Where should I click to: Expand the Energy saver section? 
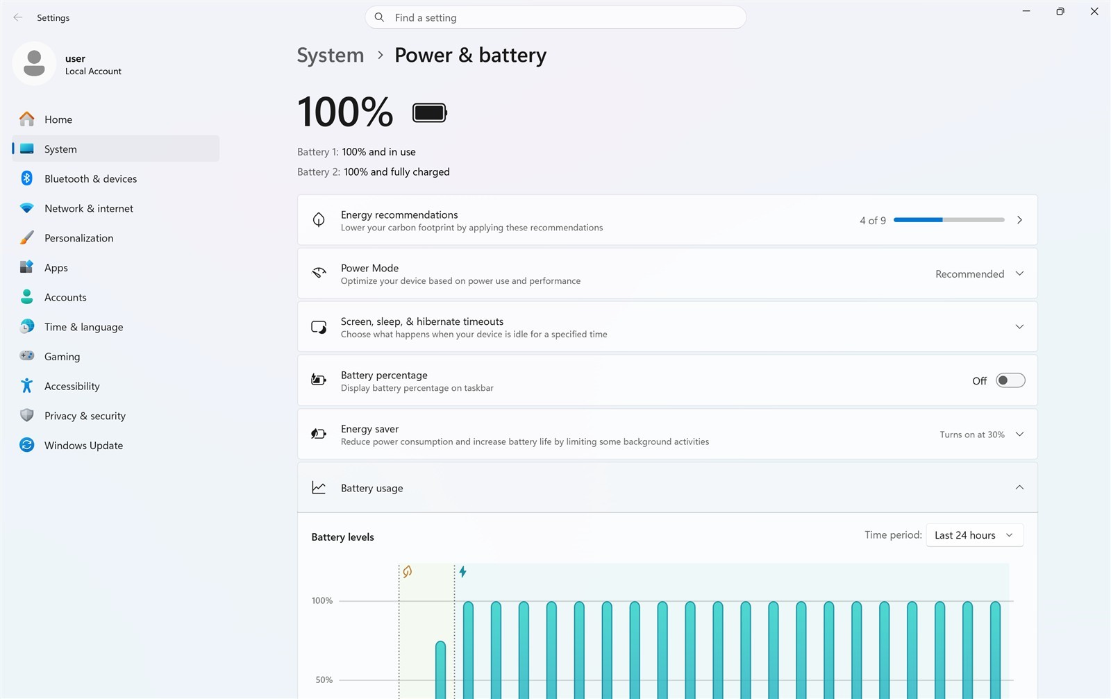tap(667, 435)
